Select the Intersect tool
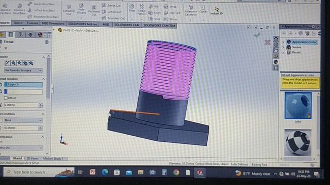The width and height of the screenshot is (330, 185). click(172, 13)
